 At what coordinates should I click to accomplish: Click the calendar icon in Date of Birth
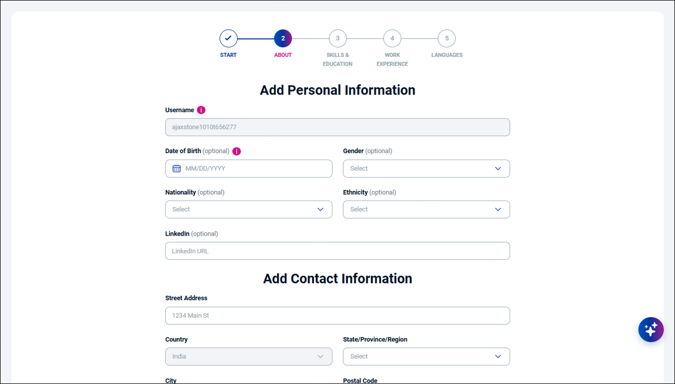coord(177,169)
